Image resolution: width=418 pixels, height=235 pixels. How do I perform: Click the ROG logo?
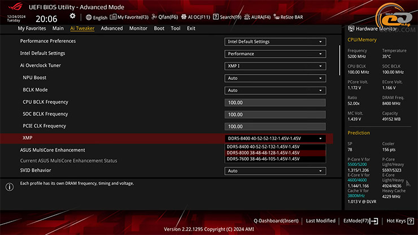[15, 6]
